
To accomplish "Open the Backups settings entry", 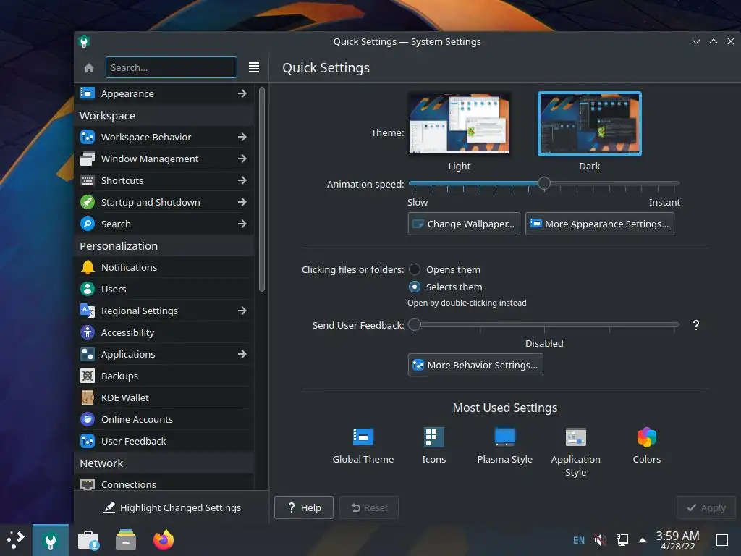I will [x=164, y=376].
